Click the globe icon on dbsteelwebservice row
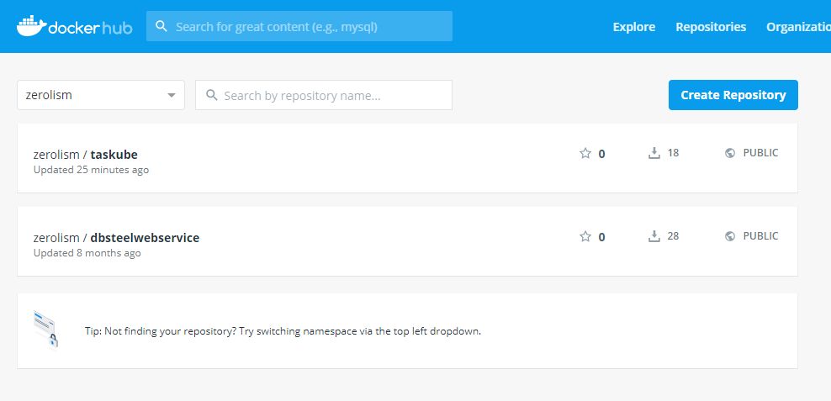831x401 pixels. pyautogui.click(x=730, y=236)
